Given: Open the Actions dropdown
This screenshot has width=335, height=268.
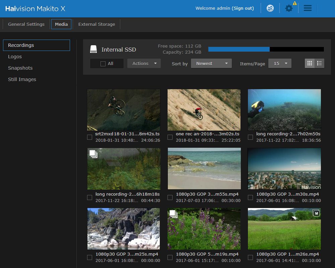Looking at the screenshot, I should pyautogui.click(x=144, y=63).
